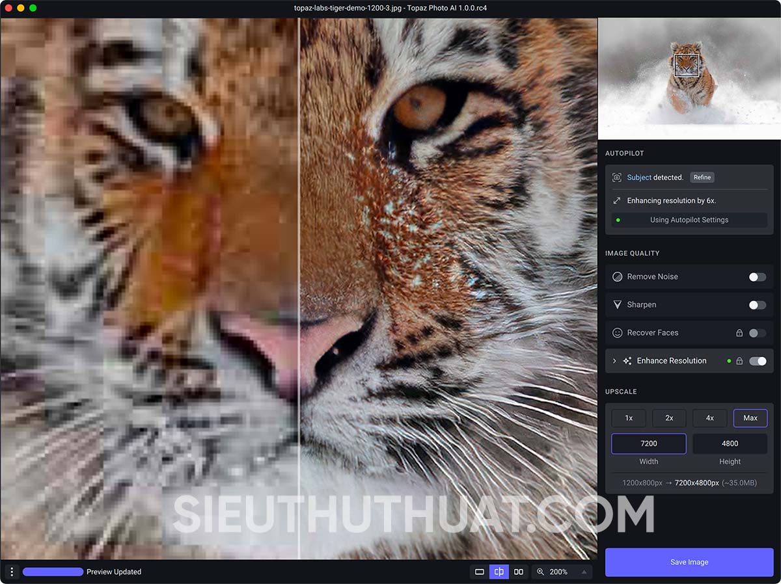Open the 200% zoom level dropdown
This screenshot has width=781, height=584.
point(562,572)
